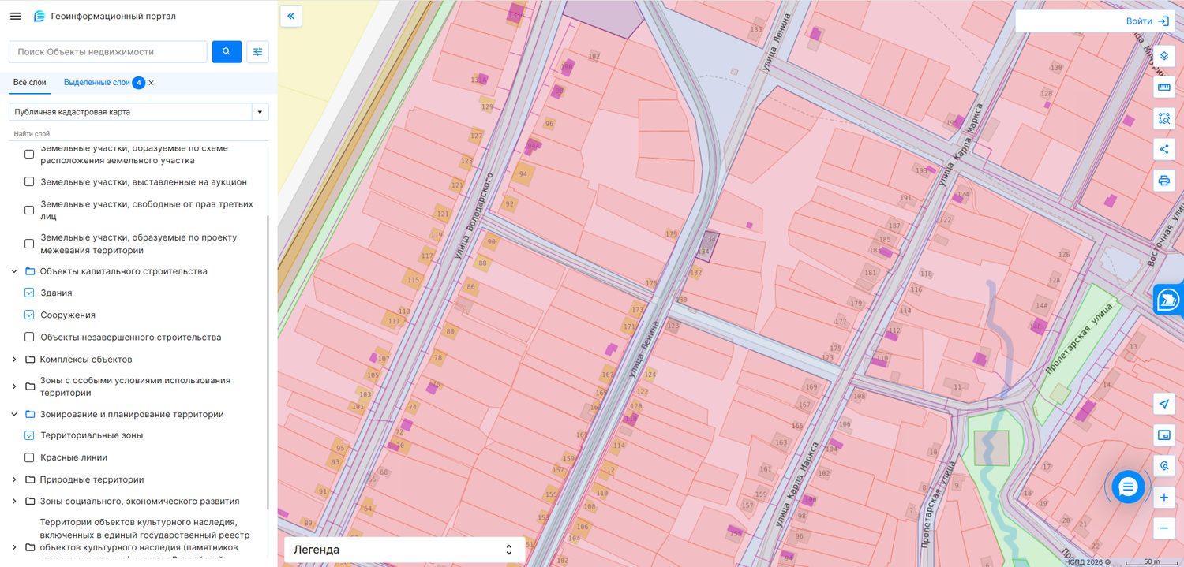Switch to the Все слои tab
The height and width of the screenshot is (567, 1184).
[x=30, y=83]
